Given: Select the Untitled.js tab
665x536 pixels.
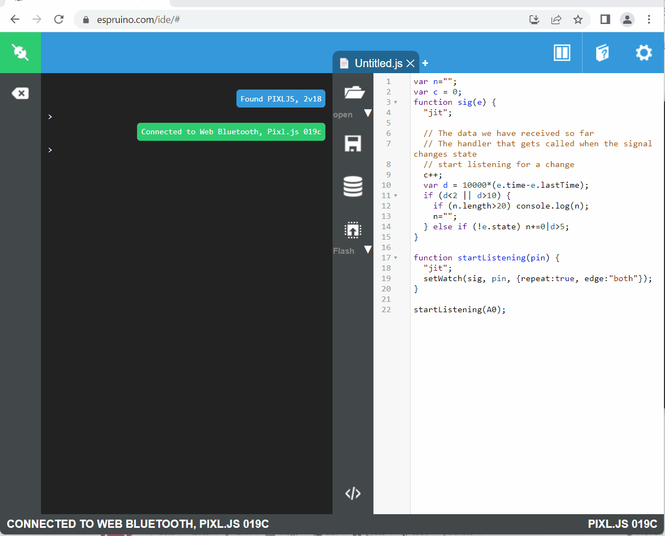Looking at the screenshot, I should click(376, 63).
